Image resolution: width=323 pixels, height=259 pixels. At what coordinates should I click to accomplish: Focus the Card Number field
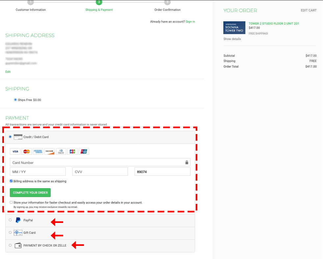100,163
